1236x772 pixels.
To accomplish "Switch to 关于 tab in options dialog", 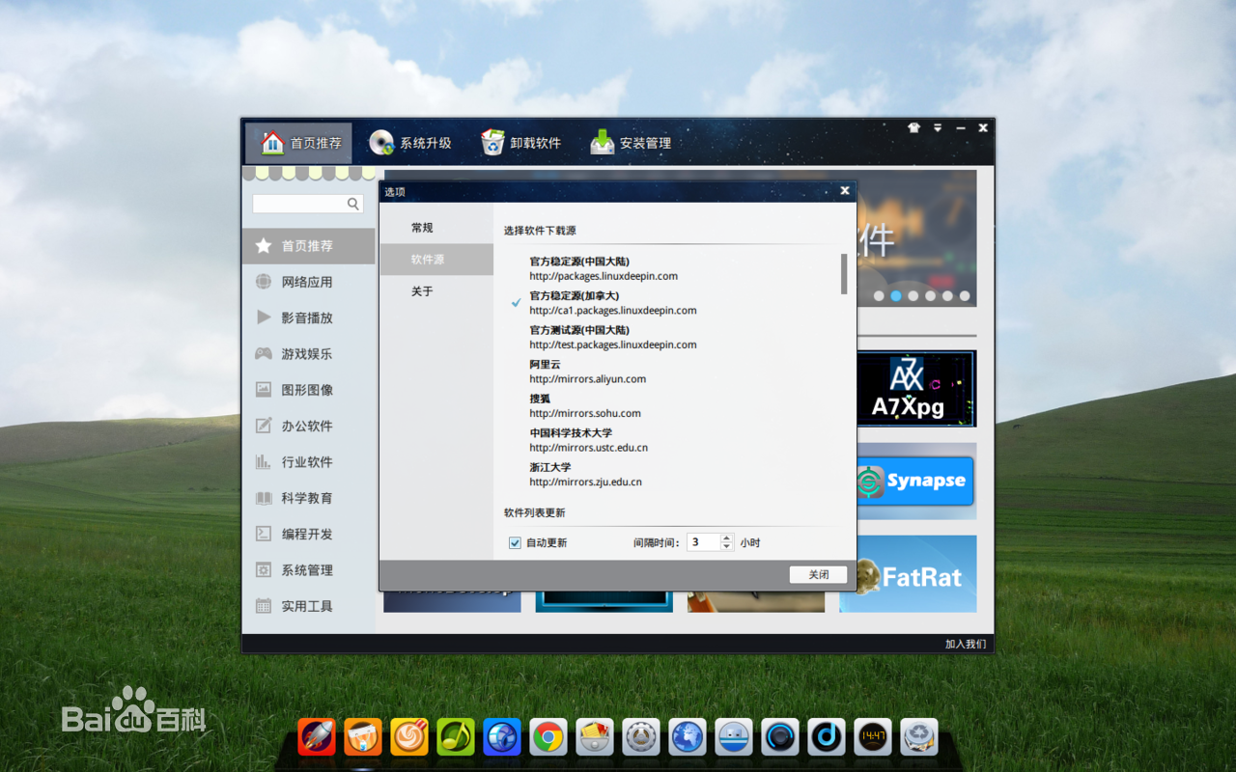I will tap(436, 291).
